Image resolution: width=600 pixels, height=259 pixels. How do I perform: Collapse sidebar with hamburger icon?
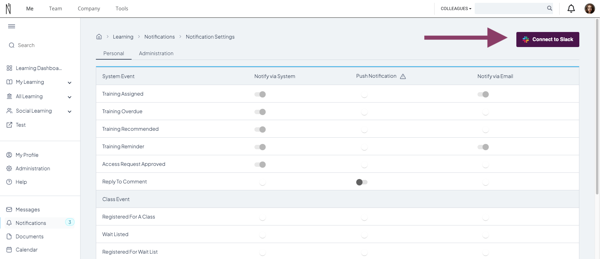12,26
